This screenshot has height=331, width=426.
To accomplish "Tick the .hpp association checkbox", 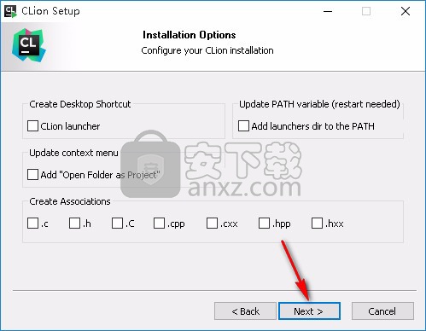I will 264,224.
